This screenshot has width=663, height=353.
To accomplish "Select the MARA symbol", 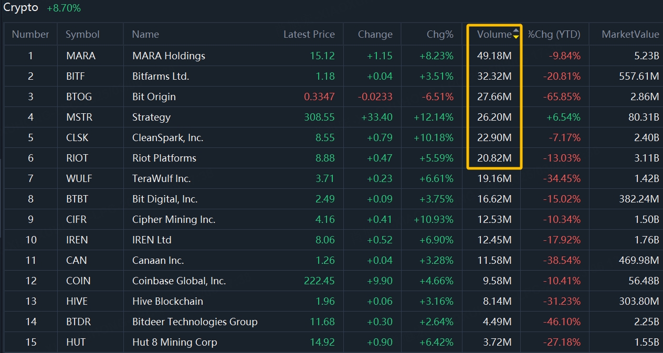I will [x=81, y=56].
